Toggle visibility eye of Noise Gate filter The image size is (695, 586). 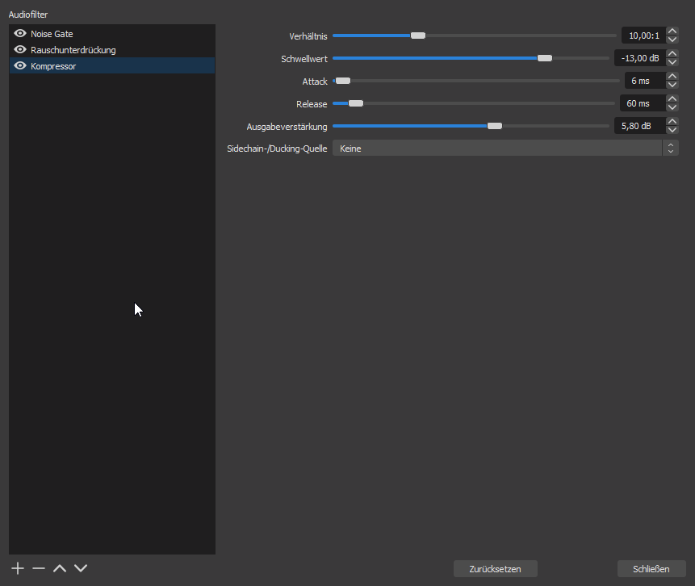(20, 34)
